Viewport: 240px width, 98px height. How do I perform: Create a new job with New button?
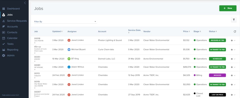(x=228, y=8)
